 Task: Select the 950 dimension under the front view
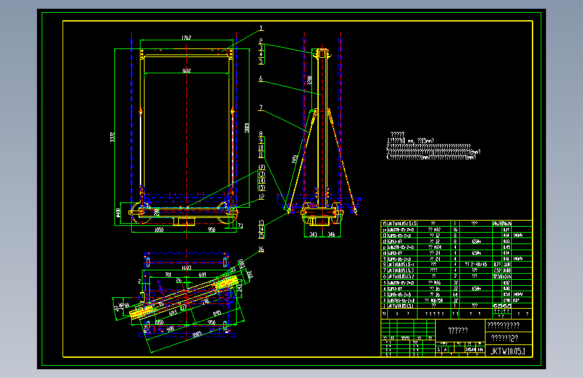[x=211, y=230]
